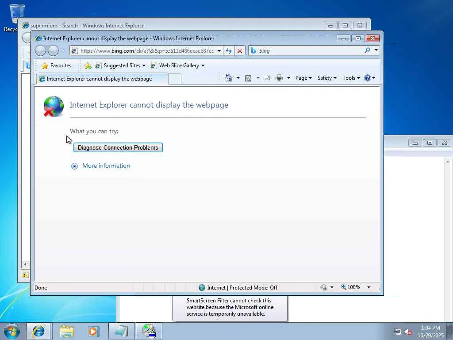
Task: Click the yellow warning icon in supermium window
Action: [25, 275]
